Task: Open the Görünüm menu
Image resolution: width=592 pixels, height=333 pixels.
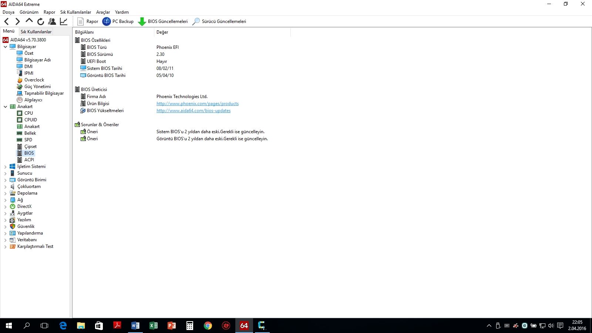Action: pos(29,12)
